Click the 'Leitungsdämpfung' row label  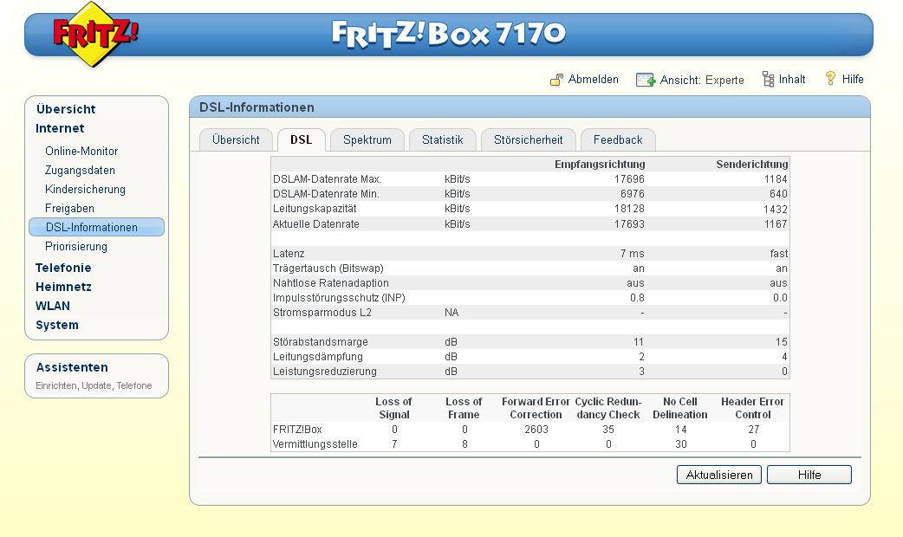click(318, 357)
